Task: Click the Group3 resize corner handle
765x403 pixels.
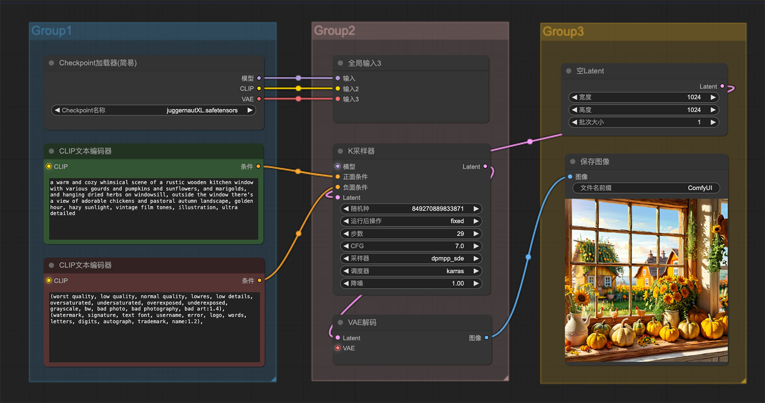Action: [x=743, y=381]
